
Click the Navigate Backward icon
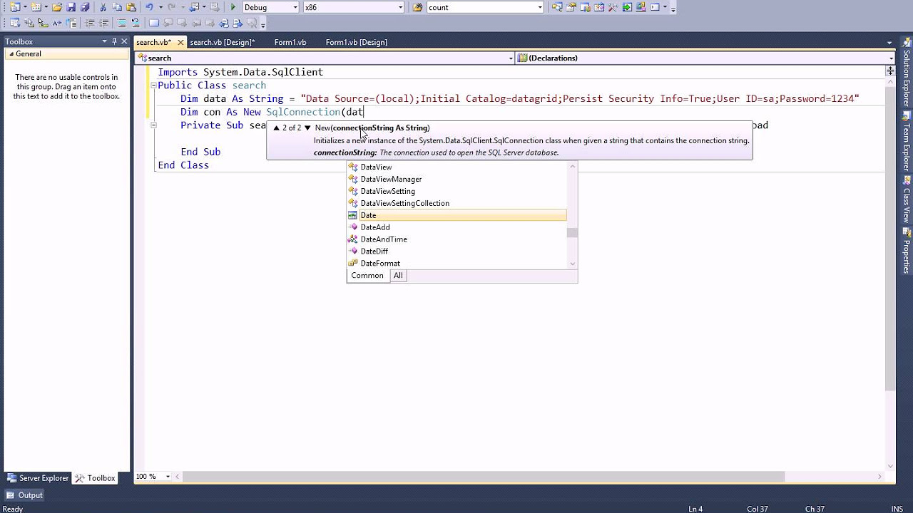tap(194, 7)
